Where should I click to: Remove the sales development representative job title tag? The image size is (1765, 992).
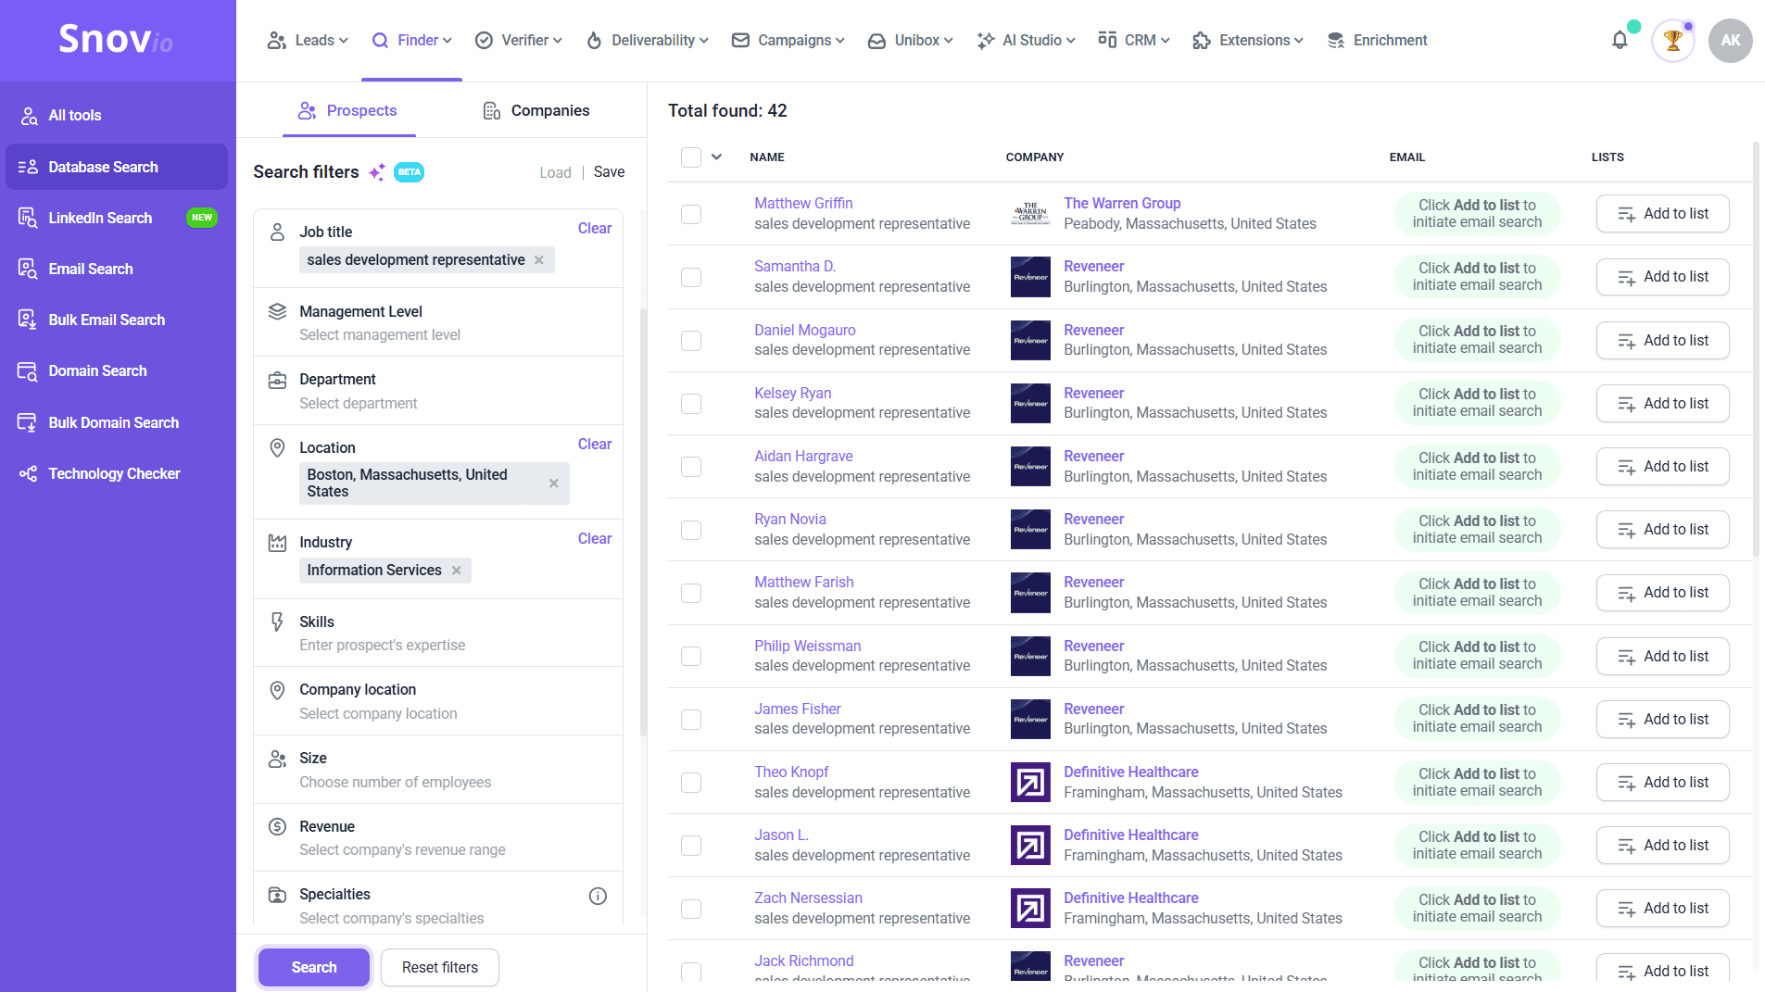pyautogui.click(x=539, y=260)
